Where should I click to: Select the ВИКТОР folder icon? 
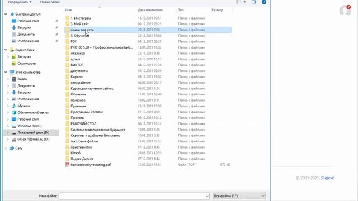67,65
